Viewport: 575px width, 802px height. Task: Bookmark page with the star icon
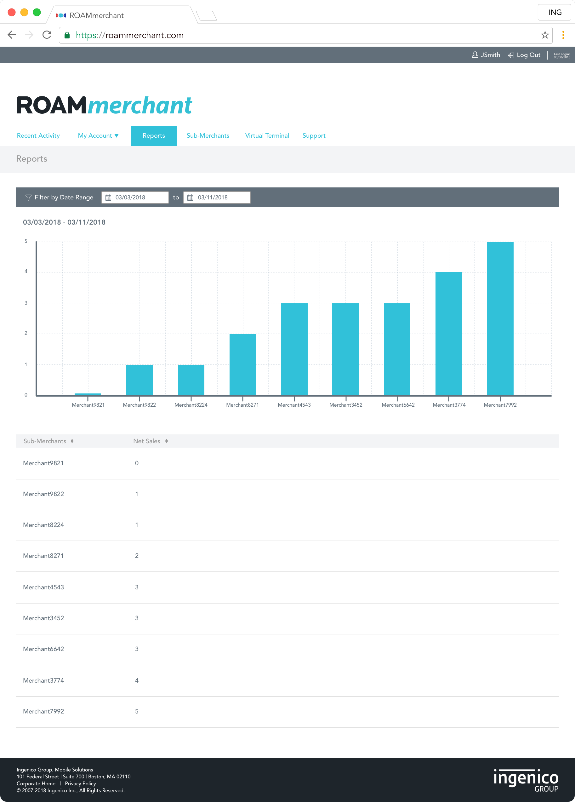tap(544, 35)
